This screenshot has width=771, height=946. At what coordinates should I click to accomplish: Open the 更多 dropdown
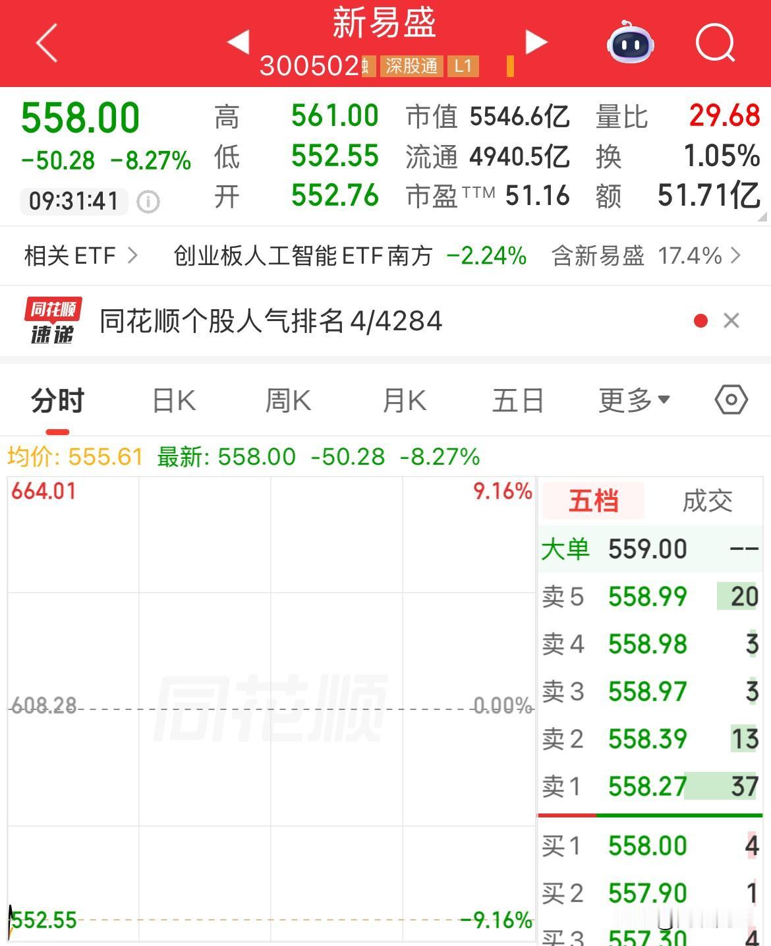tap(634, 399)
